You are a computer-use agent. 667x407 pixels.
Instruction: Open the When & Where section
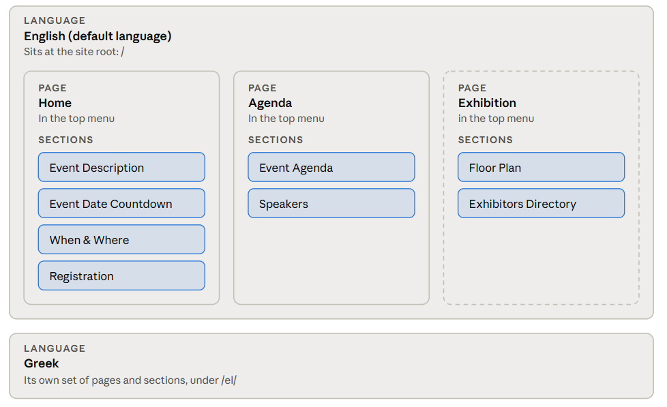pos(121,239)
